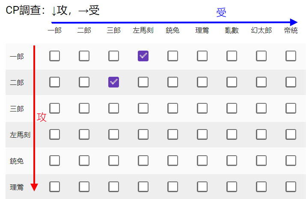Click the blue 受 label
Image resolution: width=306 pixels, height=199 pixels.
click(221, 12)
